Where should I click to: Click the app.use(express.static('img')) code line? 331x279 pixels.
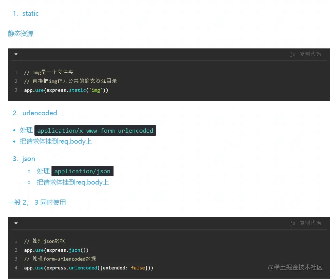pyautogui.click(x=66, y=90)
